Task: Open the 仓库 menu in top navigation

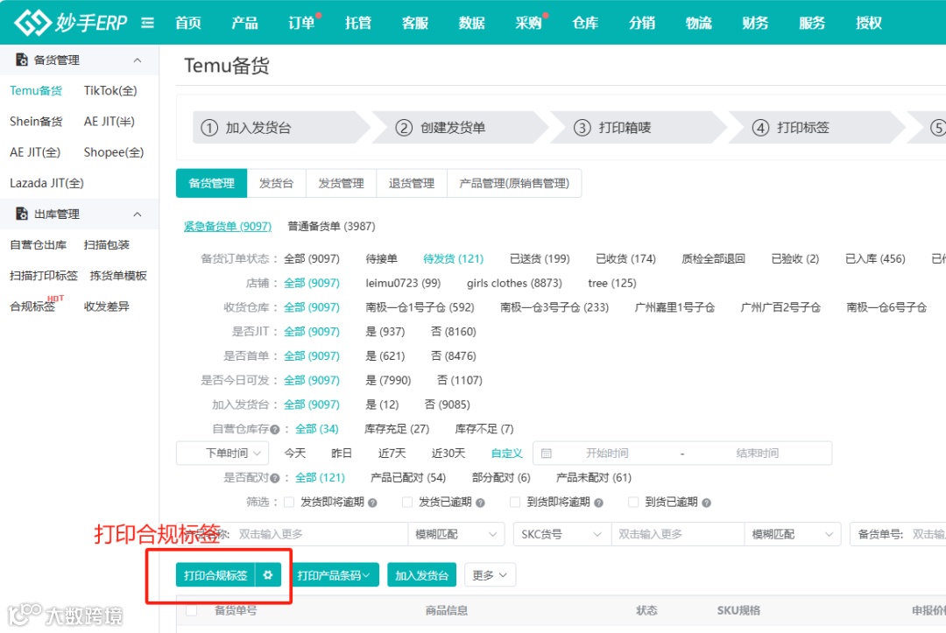Action: 585,22
